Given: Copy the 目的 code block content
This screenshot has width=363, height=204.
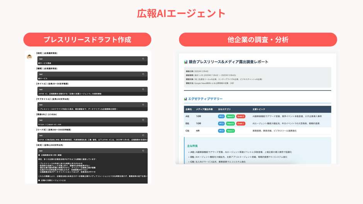Looking at the screenshot, I should click(x=143, y=59).
